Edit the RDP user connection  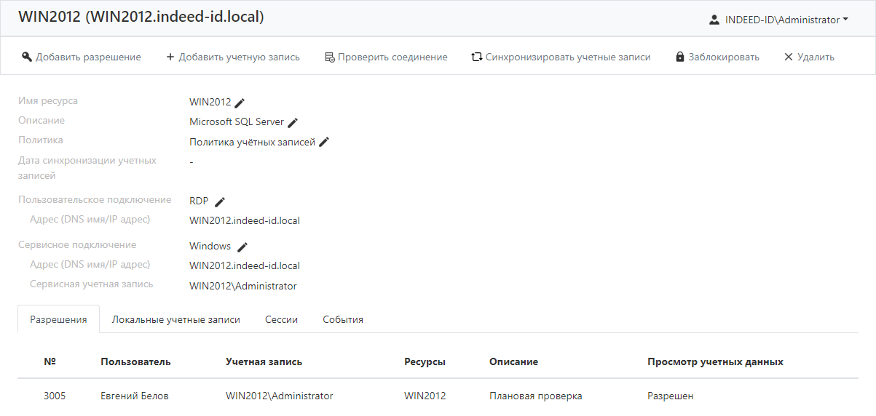pos(220,201)
